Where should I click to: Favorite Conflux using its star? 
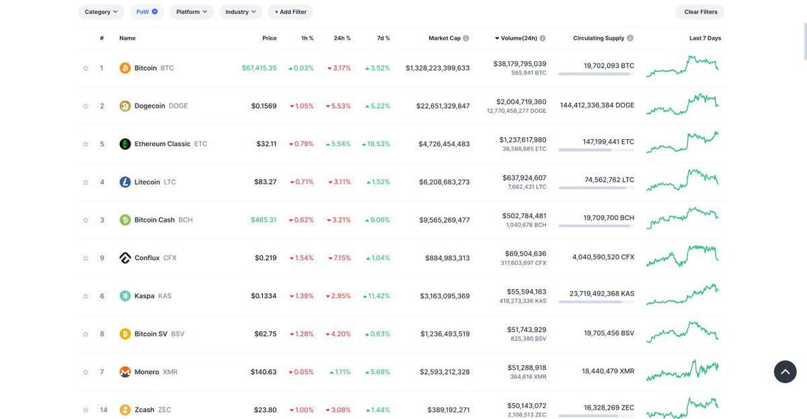tap(85, 258)
